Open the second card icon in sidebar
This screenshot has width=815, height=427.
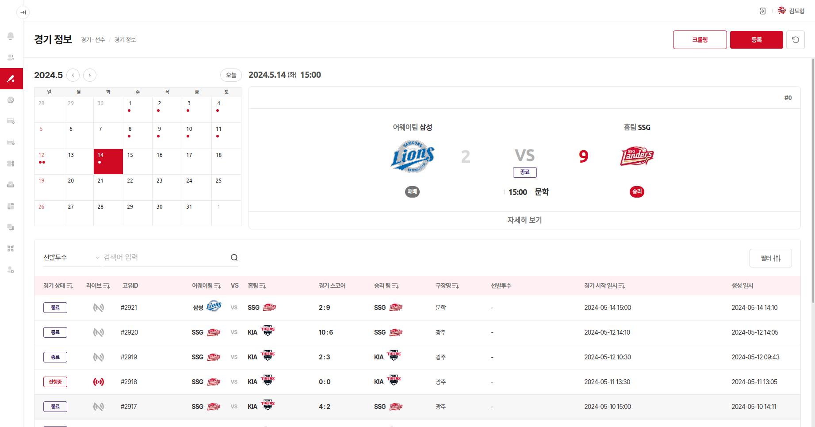(11, 142)
